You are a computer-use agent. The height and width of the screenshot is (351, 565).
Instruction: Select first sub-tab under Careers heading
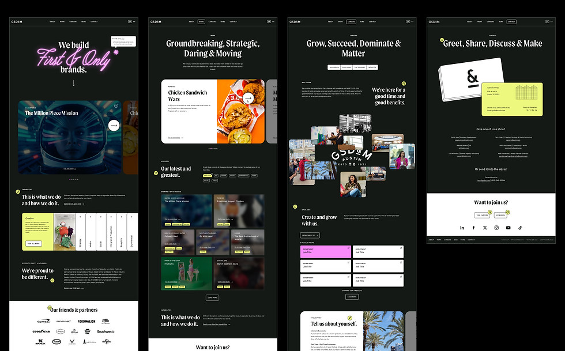[x=334, y=67]
